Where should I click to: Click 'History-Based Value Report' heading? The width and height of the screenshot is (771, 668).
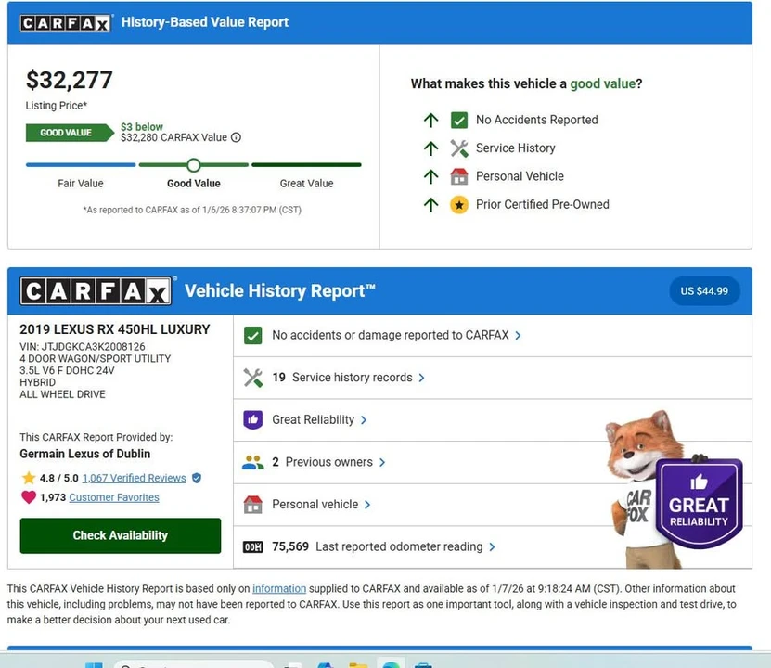(x=204, y=22)
